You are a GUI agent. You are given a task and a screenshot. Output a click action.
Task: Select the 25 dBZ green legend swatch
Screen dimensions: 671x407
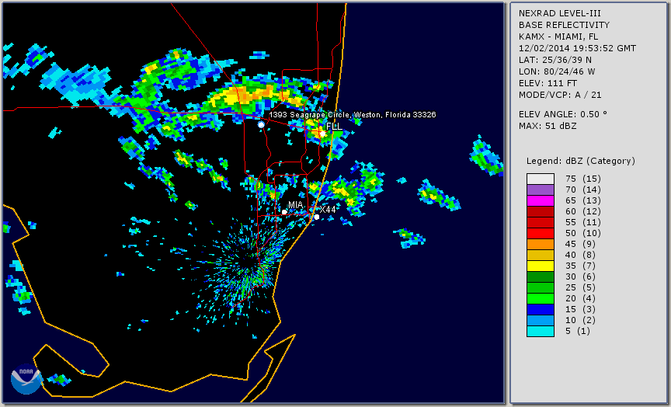tap(541, 288)
